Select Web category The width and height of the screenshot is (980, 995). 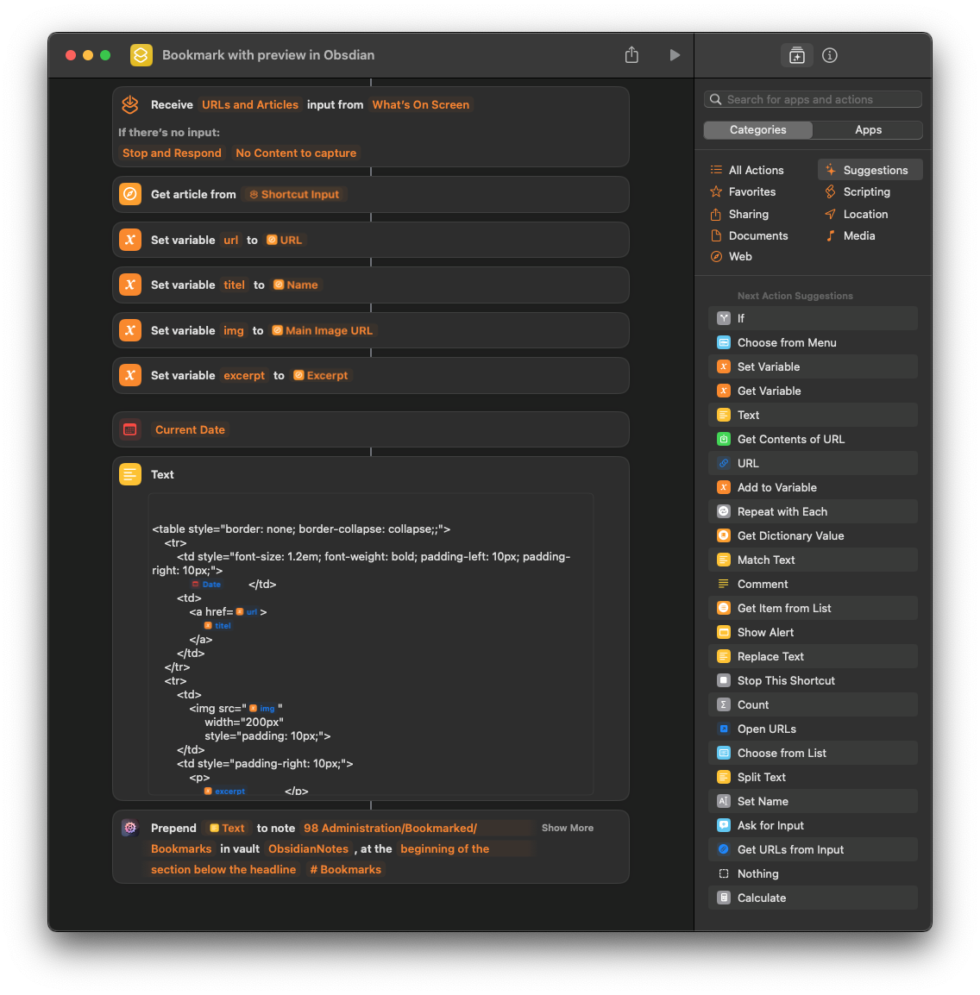coord(739,256)
